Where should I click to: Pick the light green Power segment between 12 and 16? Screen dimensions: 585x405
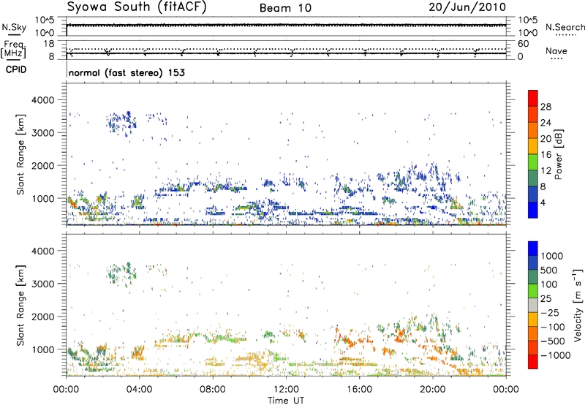[533, 162]
